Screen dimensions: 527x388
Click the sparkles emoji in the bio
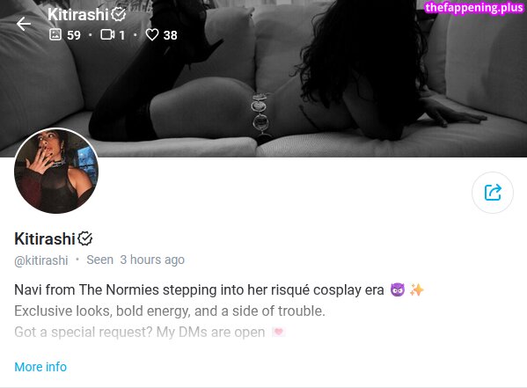coord(417,289)
